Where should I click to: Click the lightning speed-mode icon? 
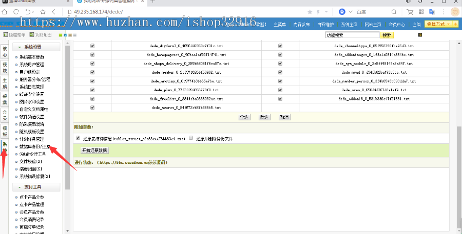click(318, 12)
